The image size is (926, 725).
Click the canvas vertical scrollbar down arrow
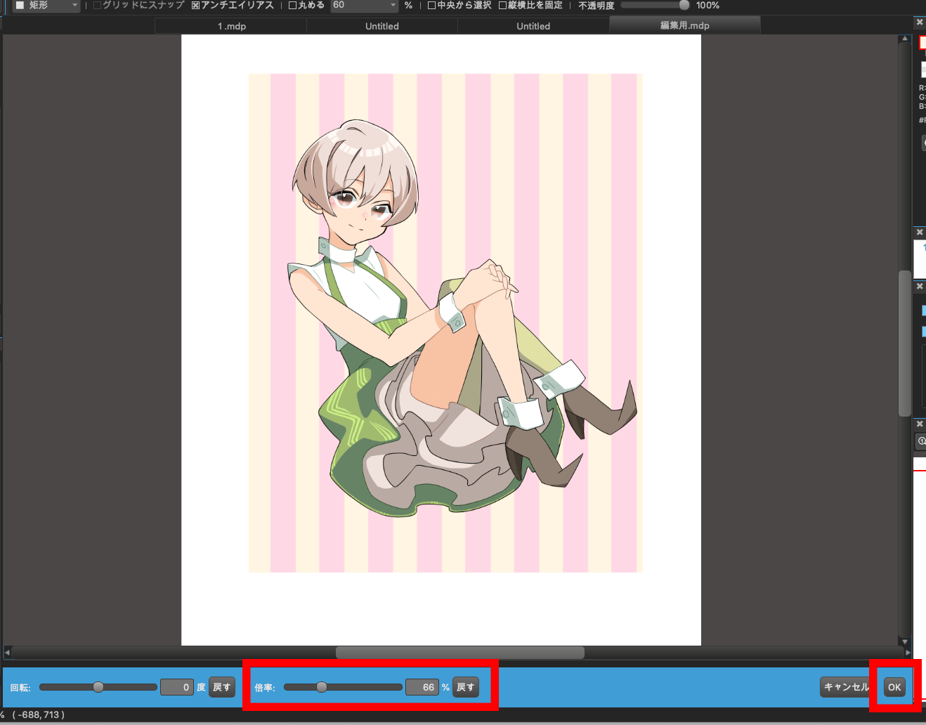point(904,641)
